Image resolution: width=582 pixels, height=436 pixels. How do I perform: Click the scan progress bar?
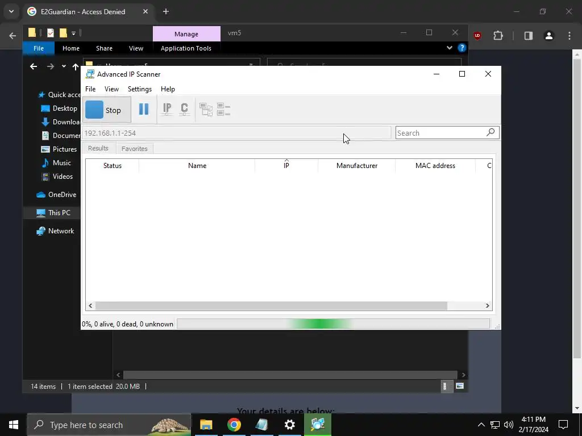tap(333, 324)
